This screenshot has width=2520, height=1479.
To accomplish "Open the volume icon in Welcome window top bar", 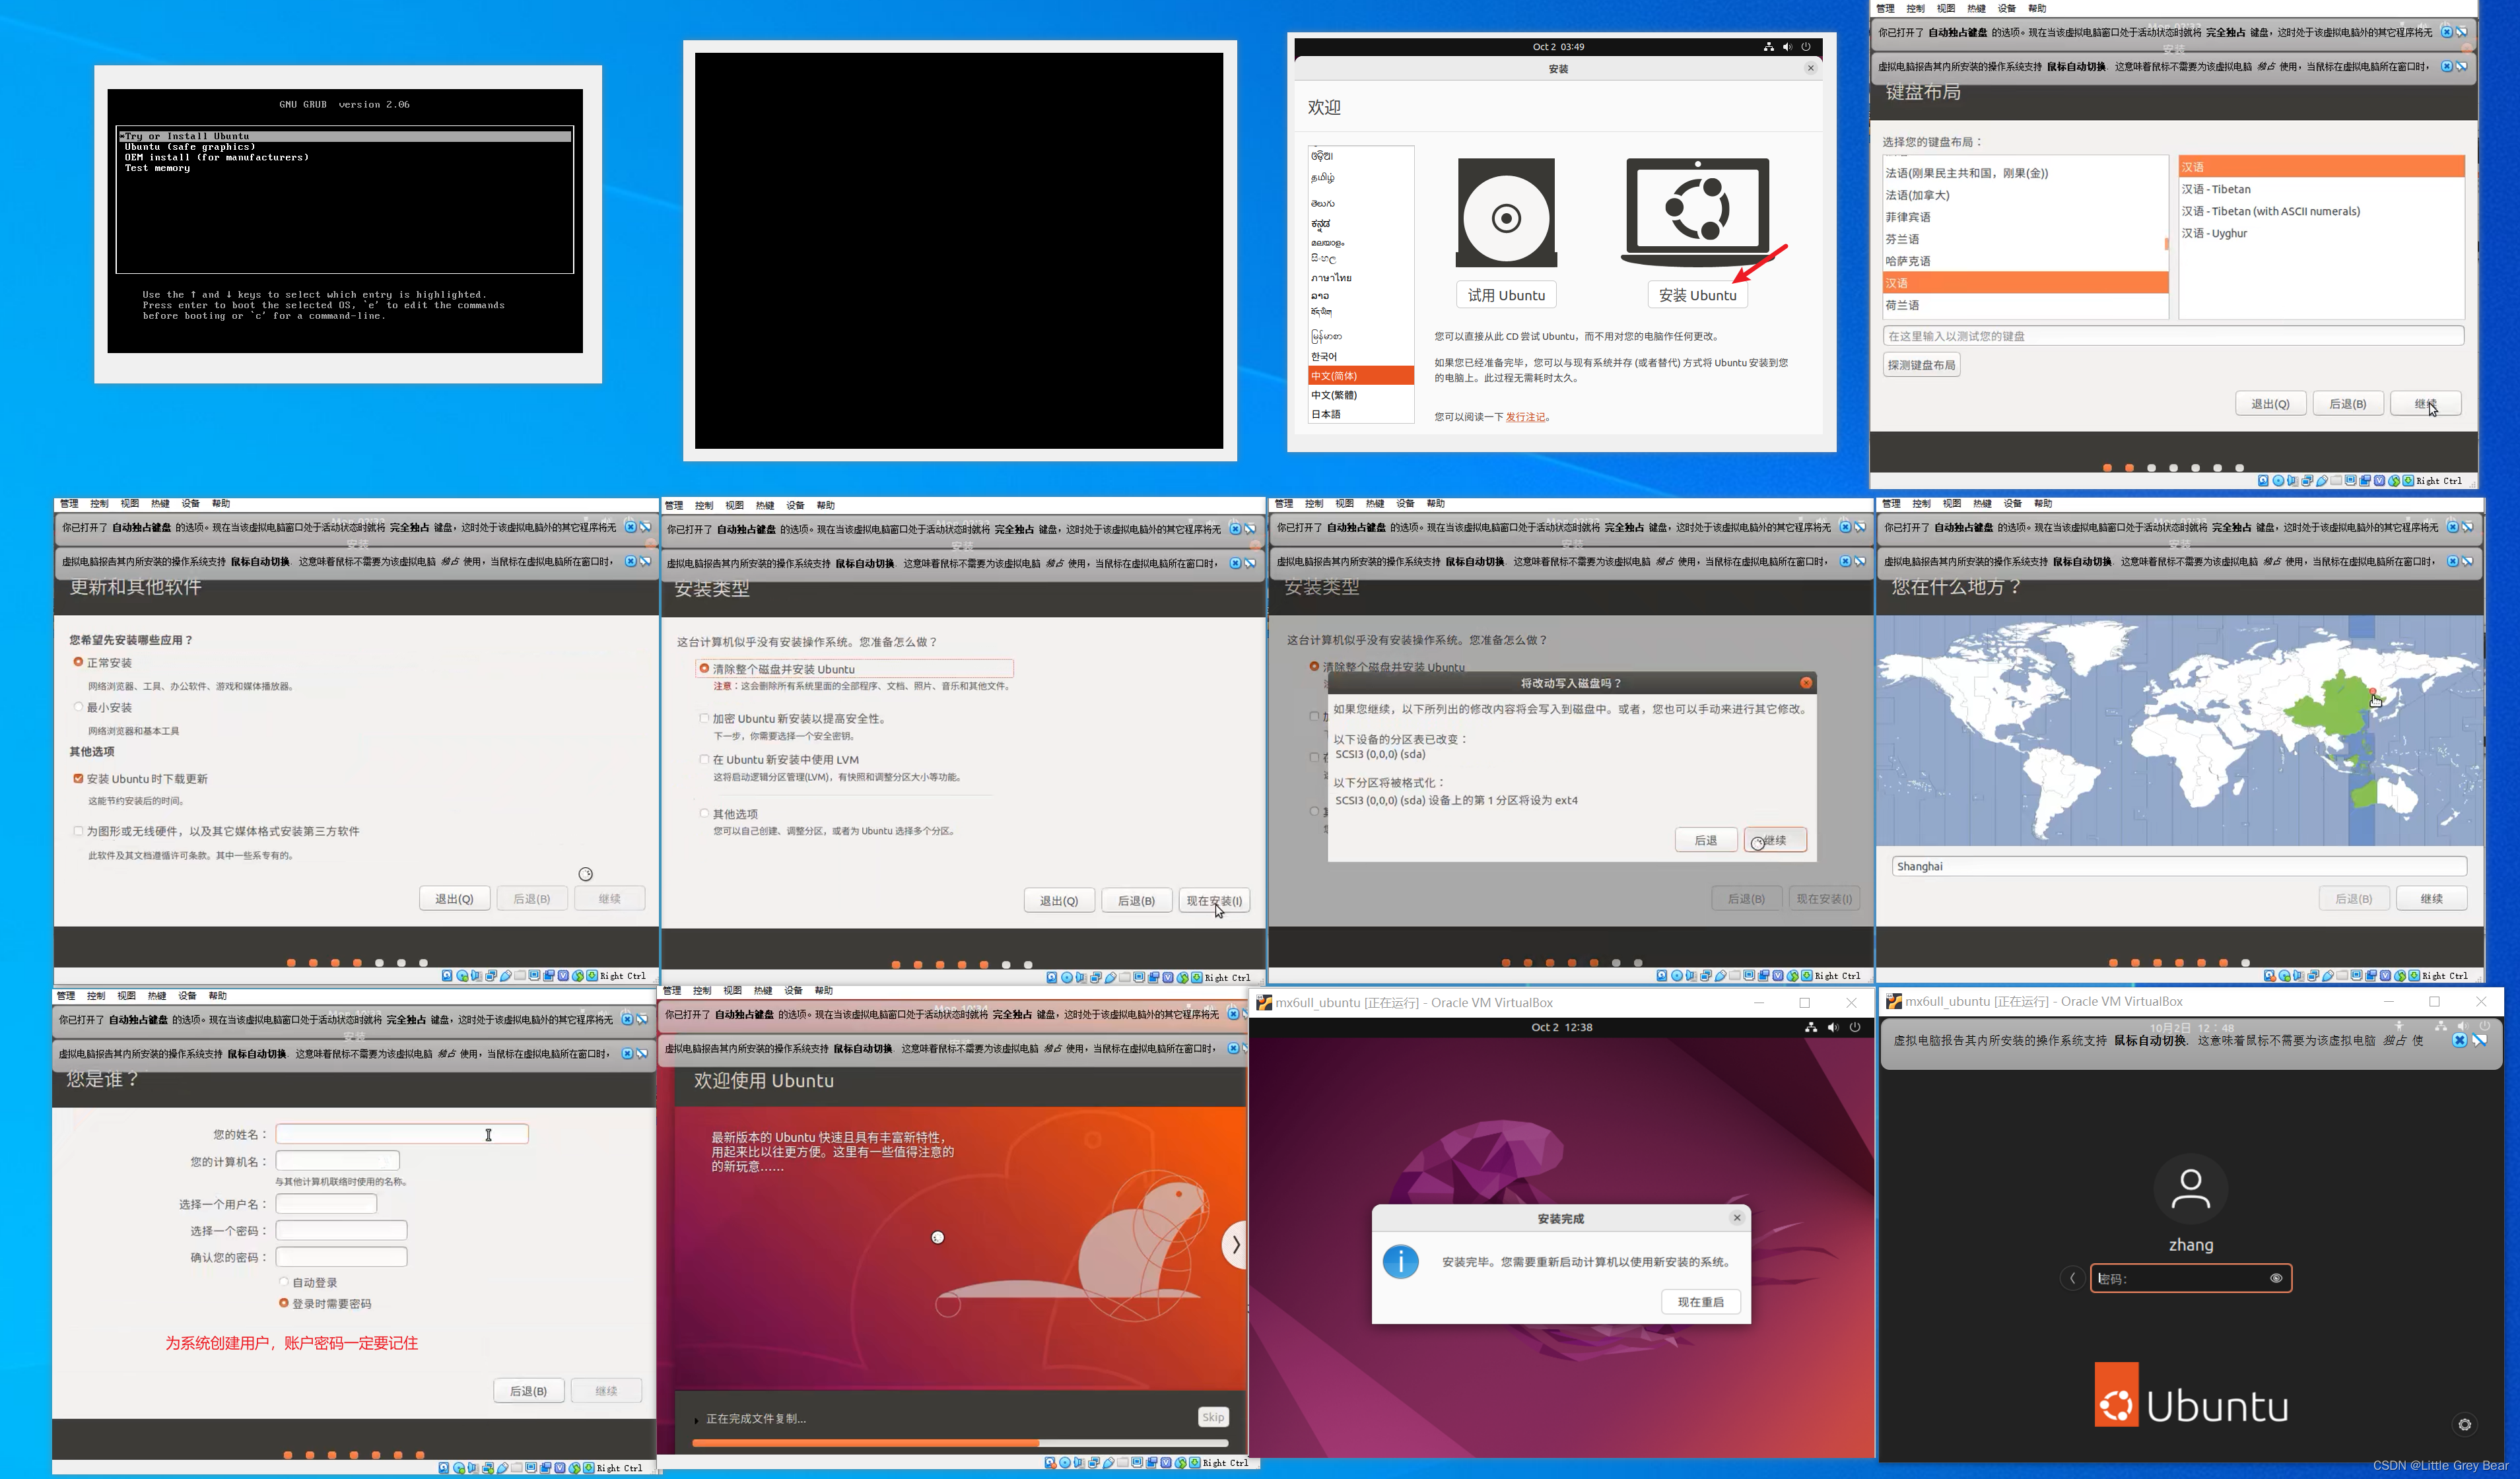I will coord(1787,47).
